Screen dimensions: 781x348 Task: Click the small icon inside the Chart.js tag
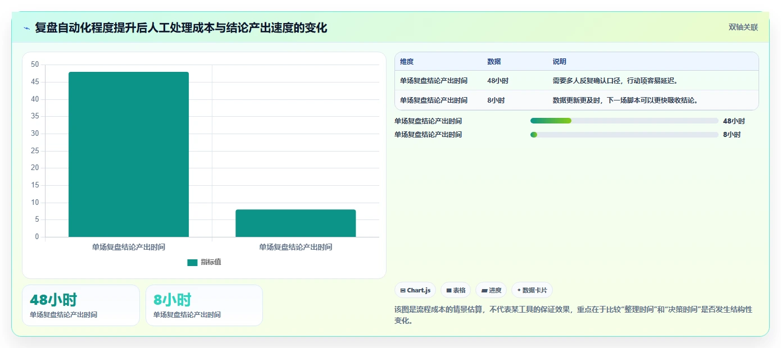point(403,290)
